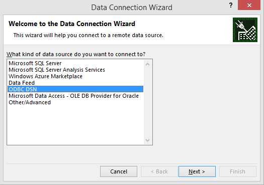Screen dimensions: 264x185
Task: Click the greyed-out Back button
Action: (x=159, y=171)
